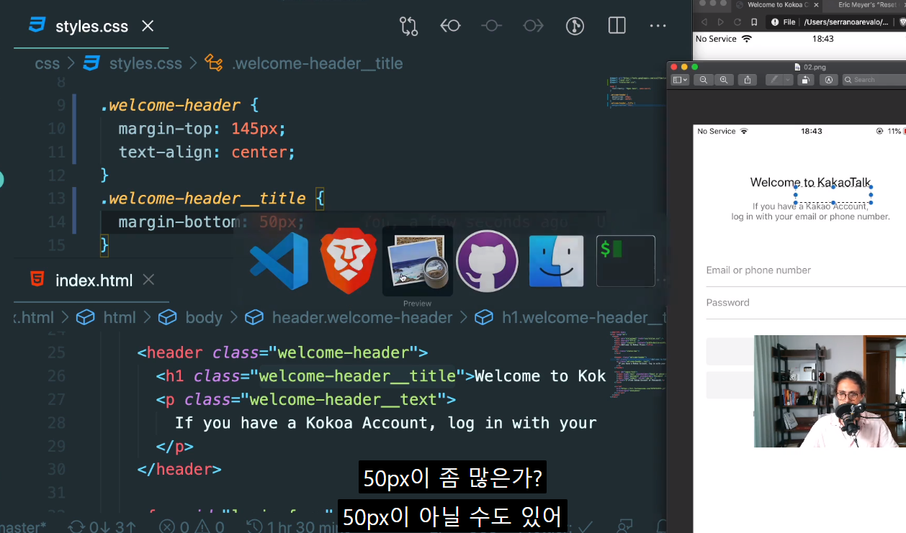Select the css folder breadcrumb
The width and height of the screenshot is (906, 533).
click(48, 63)
